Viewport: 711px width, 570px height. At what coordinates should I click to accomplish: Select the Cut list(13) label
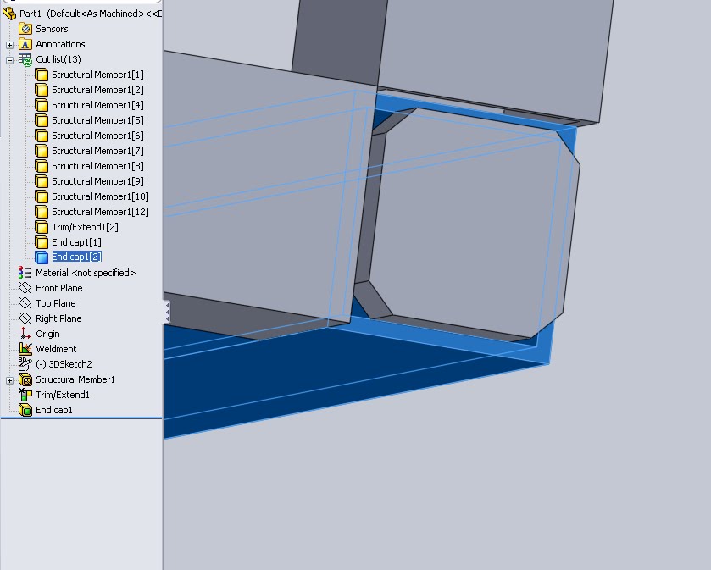pyautogui.click(x=58, y=59)
